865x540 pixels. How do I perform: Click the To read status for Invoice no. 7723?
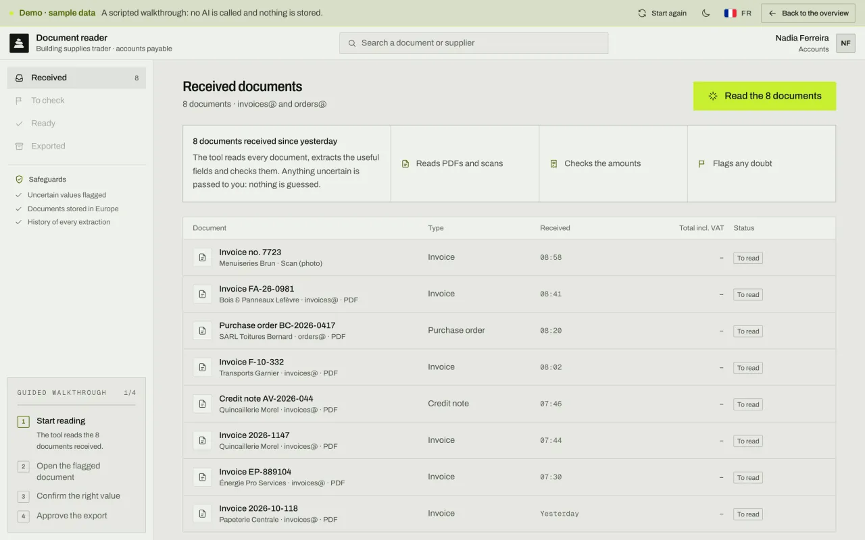pos(748,258)
